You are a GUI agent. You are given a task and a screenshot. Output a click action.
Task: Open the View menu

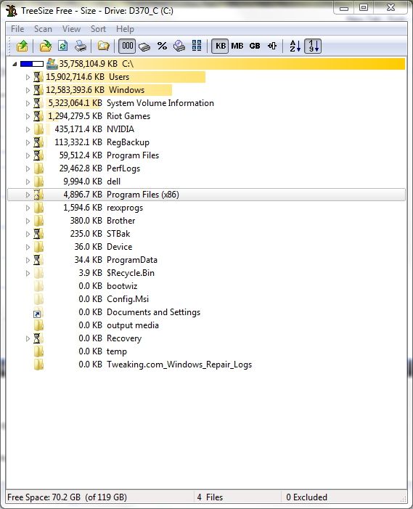71,29
